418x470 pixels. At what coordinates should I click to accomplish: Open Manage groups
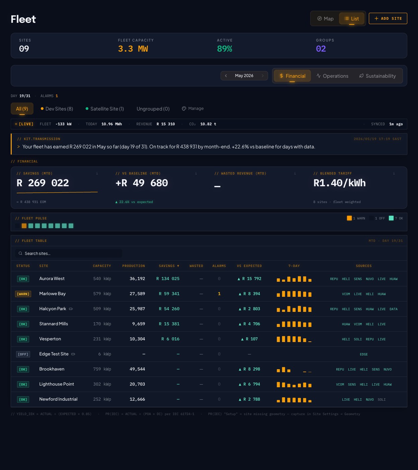click(193, 109)
